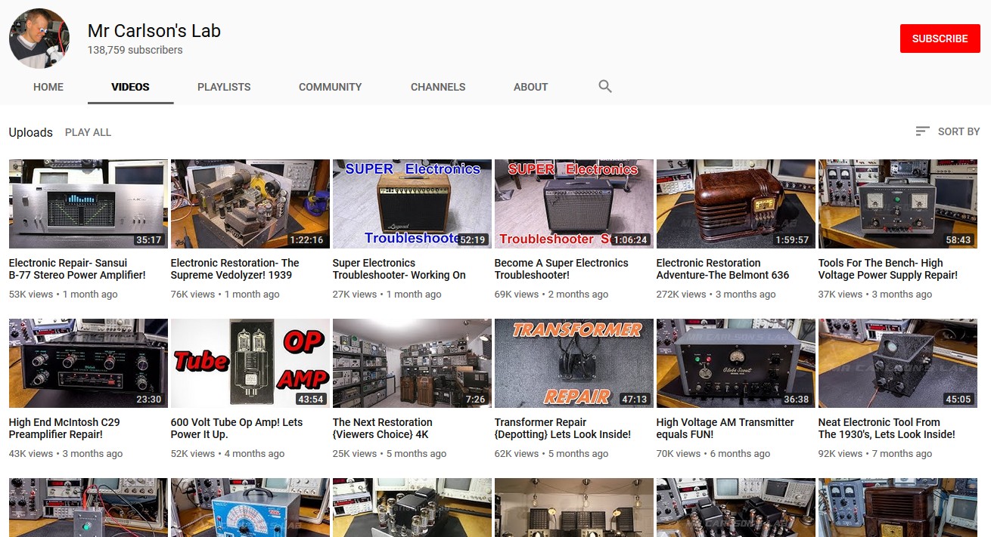Viewport: 991px width, 537px height.
Task: Click the '92K views • 7 months ago' text
Action: (875, 454)
